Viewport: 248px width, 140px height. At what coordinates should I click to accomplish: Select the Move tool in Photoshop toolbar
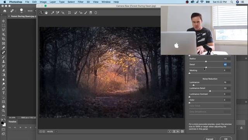pos(3,21)
